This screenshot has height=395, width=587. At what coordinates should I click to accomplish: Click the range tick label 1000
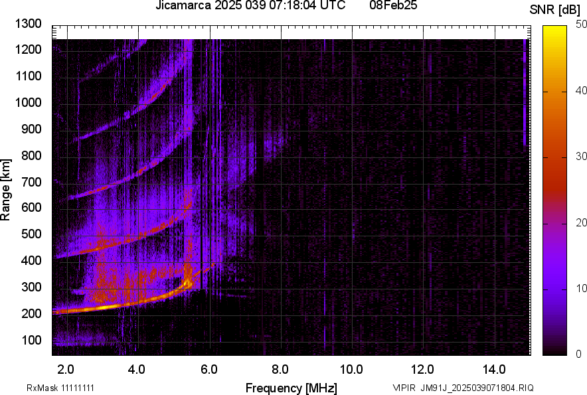[x=29, y=102]
